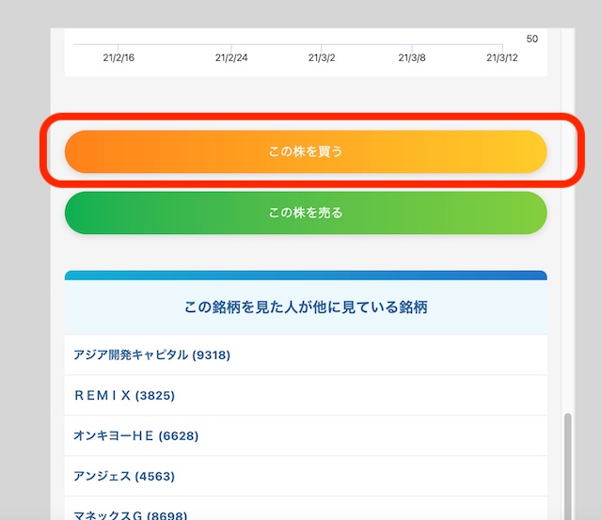
Task: Select the 21/2/24 chart date label
Action: click(231, 58)
